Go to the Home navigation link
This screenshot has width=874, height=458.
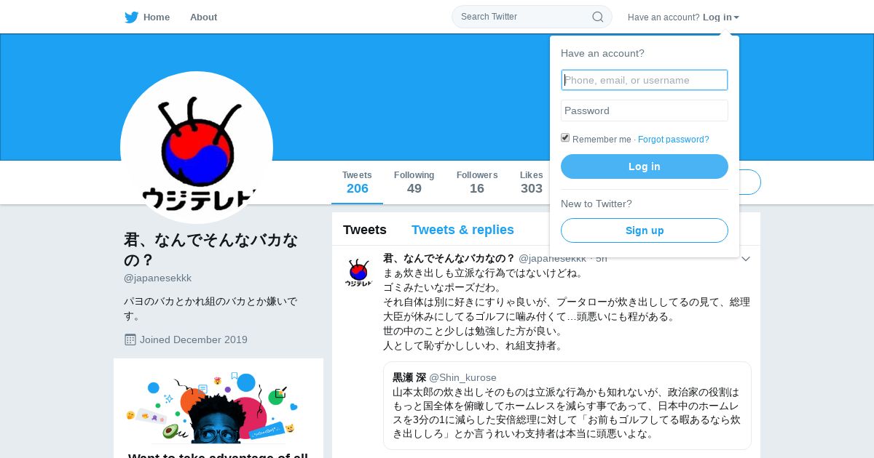point(157,17)
